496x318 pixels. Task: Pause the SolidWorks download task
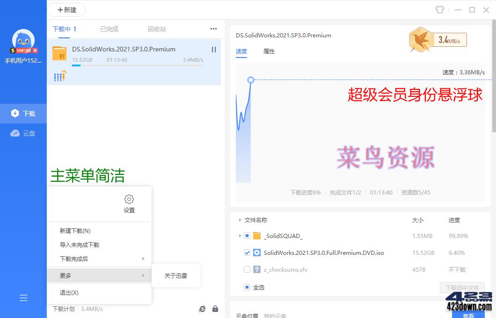[213, 49]
